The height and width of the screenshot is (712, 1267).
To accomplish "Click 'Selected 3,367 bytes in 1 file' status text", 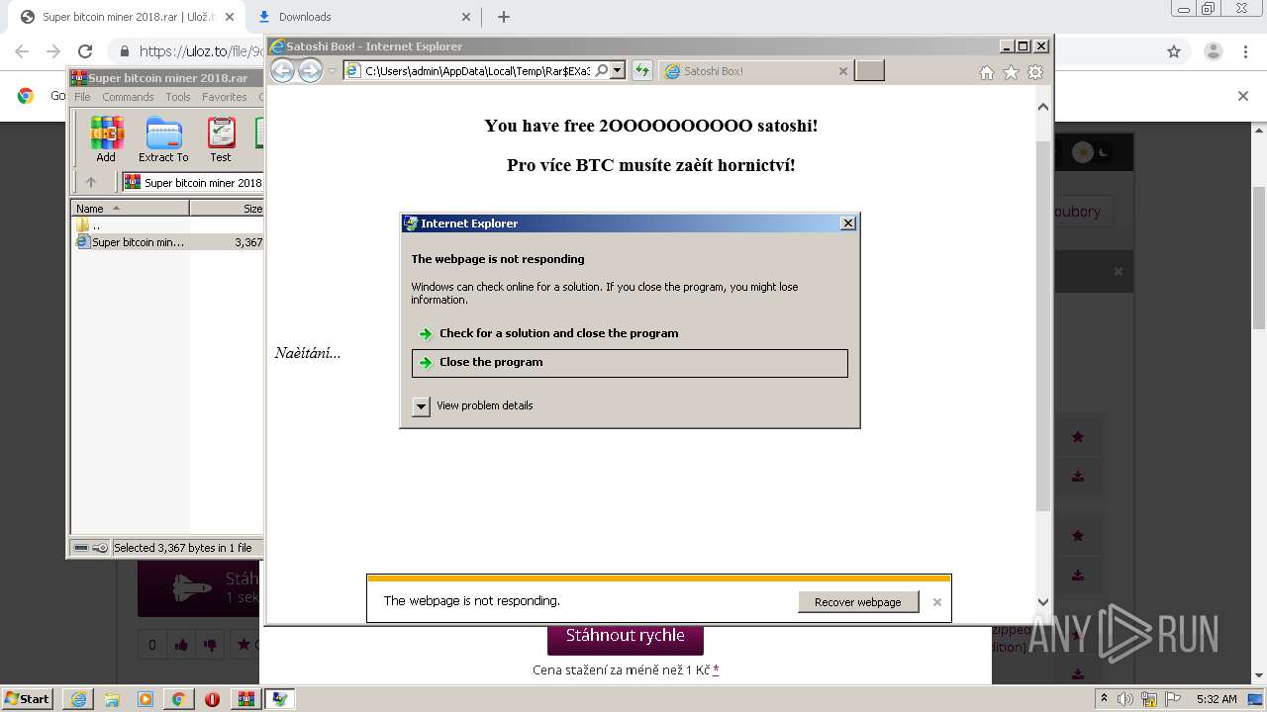I will [183, 548].
